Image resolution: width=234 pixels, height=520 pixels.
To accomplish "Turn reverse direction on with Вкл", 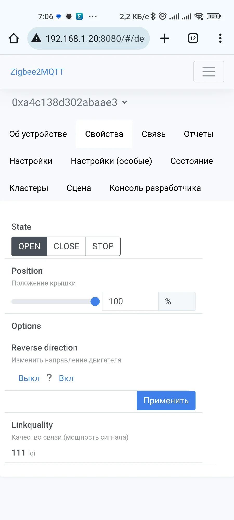I will [66, 378].
